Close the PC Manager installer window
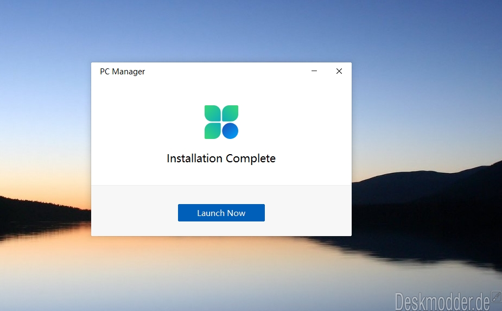Screen dimensions: 502x311 click(x=339, y=71)
